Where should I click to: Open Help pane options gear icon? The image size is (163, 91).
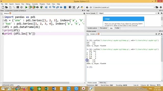162,13
